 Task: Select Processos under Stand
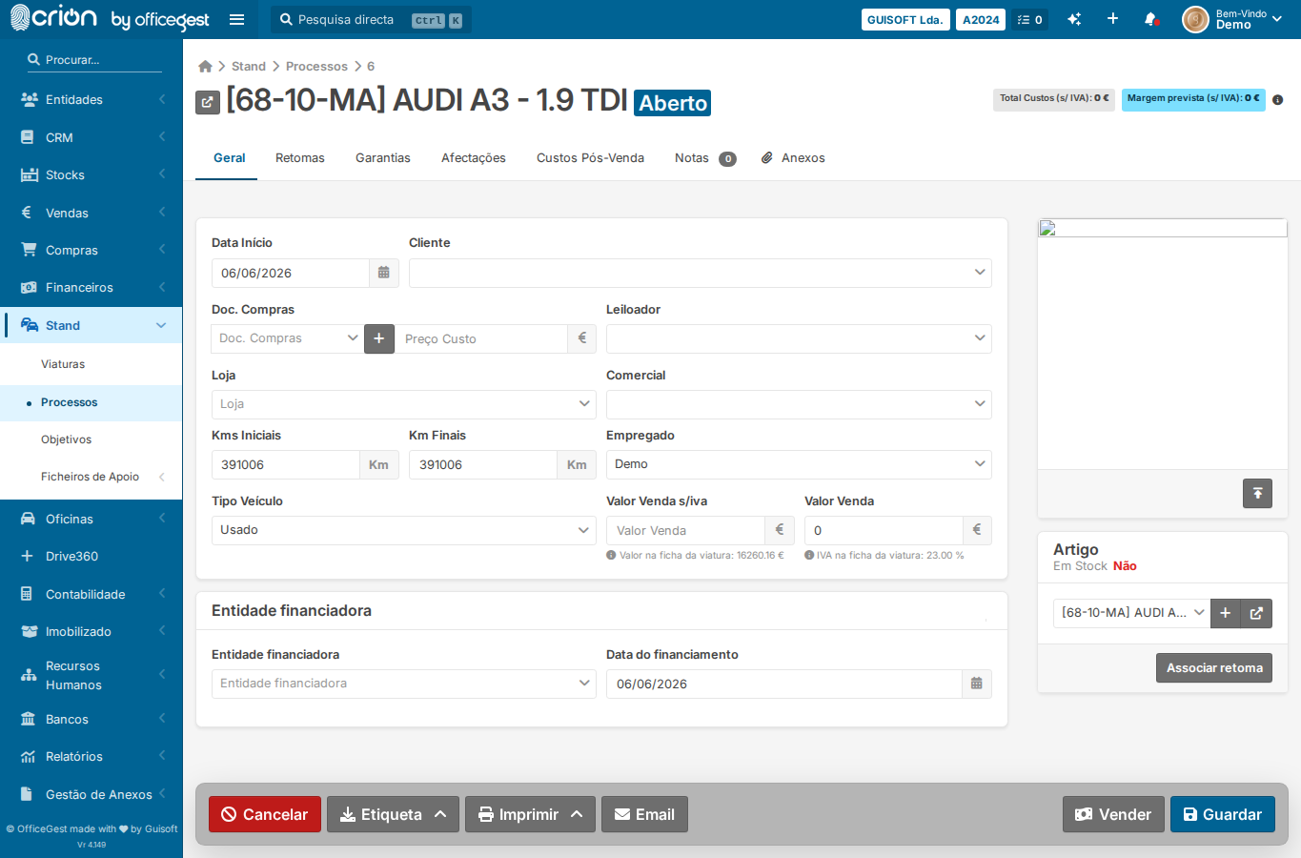coord(91,402)
